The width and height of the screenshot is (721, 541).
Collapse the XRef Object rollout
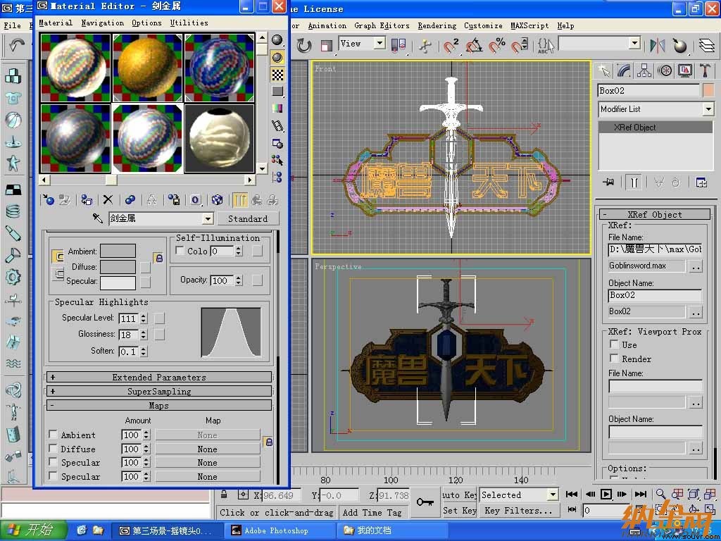point(655,214)
